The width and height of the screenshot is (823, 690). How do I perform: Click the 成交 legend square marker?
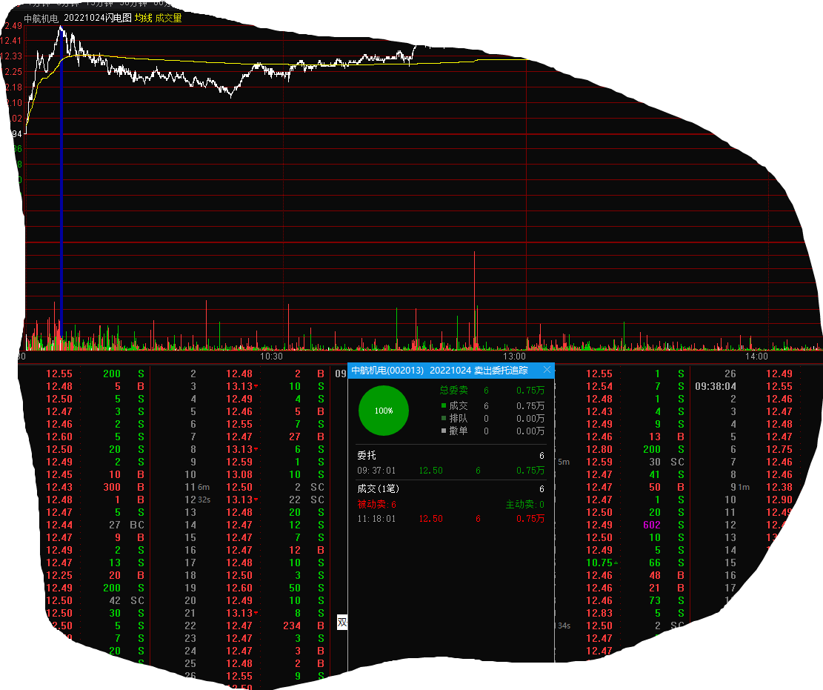pyautogui.click(x=443, y=405)
